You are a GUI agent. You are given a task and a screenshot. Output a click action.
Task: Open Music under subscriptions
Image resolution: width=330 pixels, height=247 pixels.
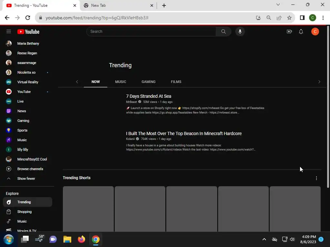click(28, 140)
